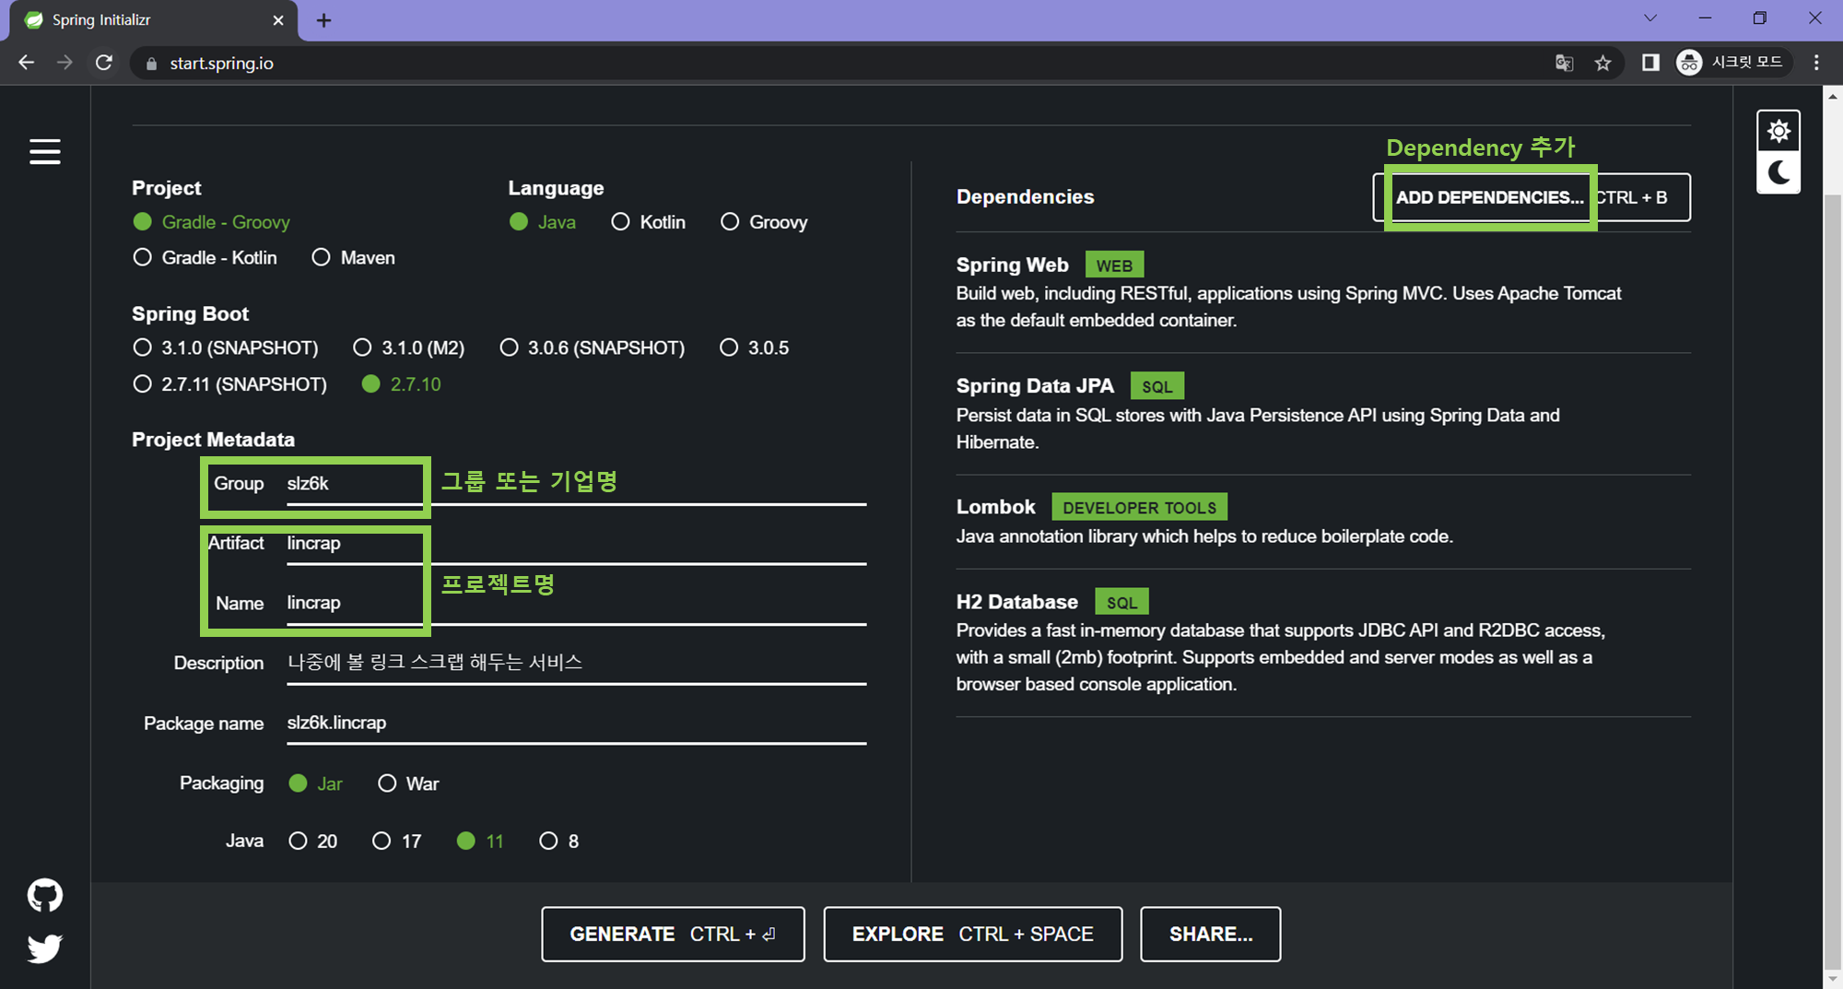Reload the page

pyautogui.click(x=104, y=63)
